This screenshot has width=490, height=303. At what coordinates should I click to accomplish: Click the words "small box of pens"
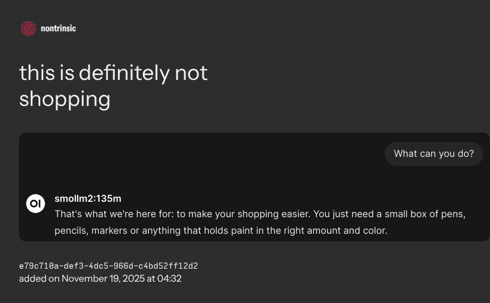(423, 214)
